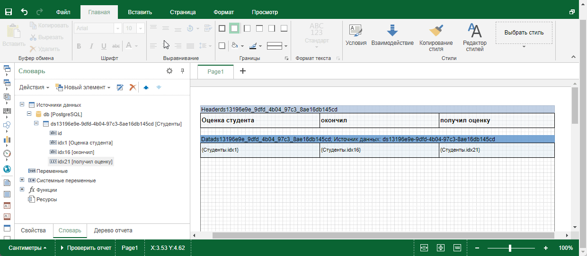587x256 pixels.
Task: Select the idx1 [Оценка студента] column
Action: click(81, 143)
